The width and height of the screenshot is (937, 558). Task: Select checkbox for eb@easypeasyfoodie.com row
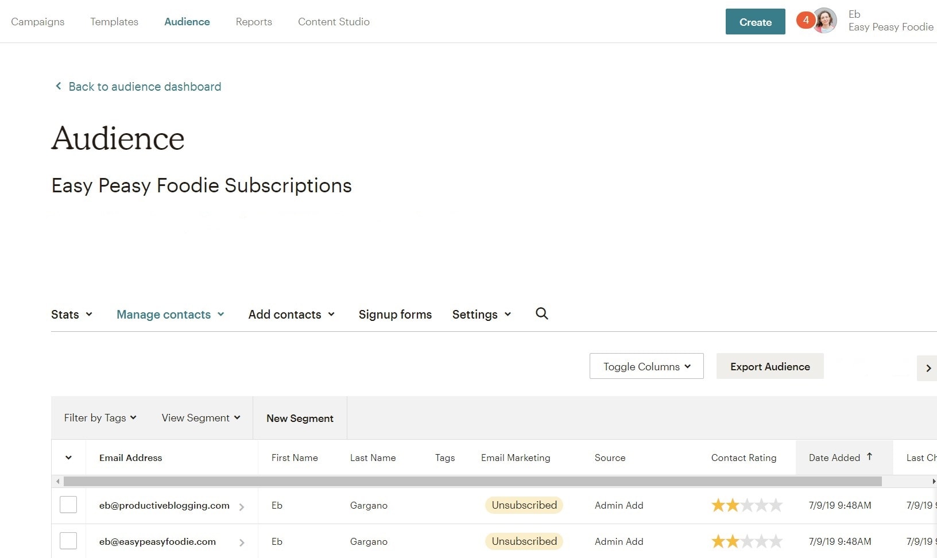click(x=68, y=541)
